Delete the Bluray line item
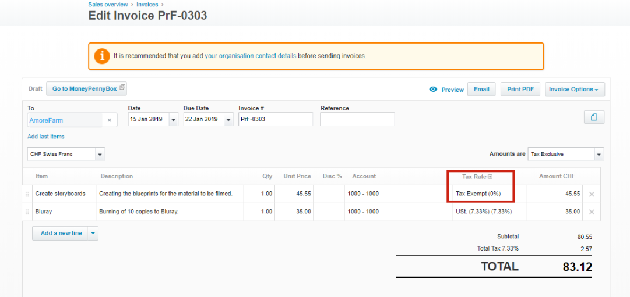The width and height of the screenshot is (630, 297). (x=592, y=212)
